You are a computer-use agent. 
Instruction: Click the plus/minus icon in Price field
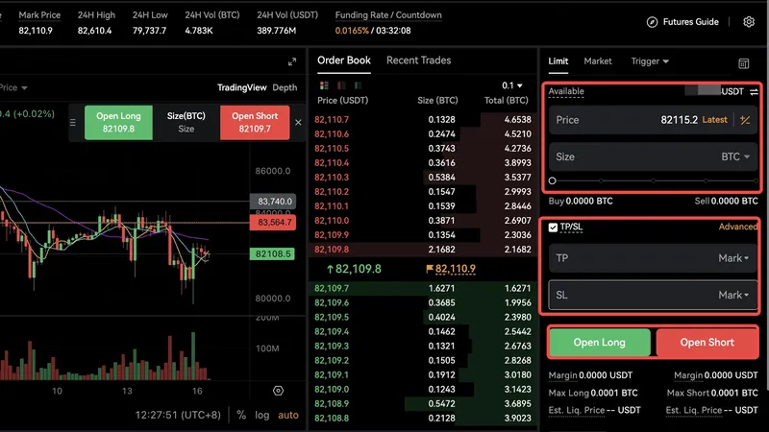tap(745, 120)
